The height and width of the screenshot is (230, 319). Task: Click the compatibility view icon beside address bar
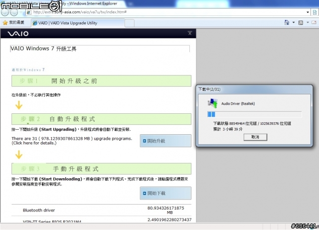click(315, 12)
